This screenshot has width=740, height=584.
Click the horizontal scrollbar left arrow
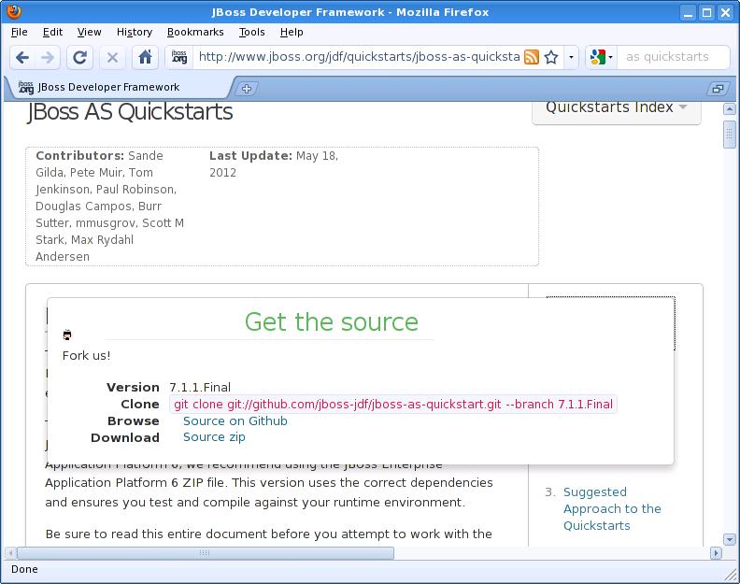[10, 553]
